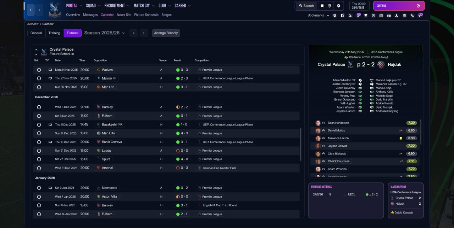Click the bookmark flag icon beside Search

pos(322,6)
